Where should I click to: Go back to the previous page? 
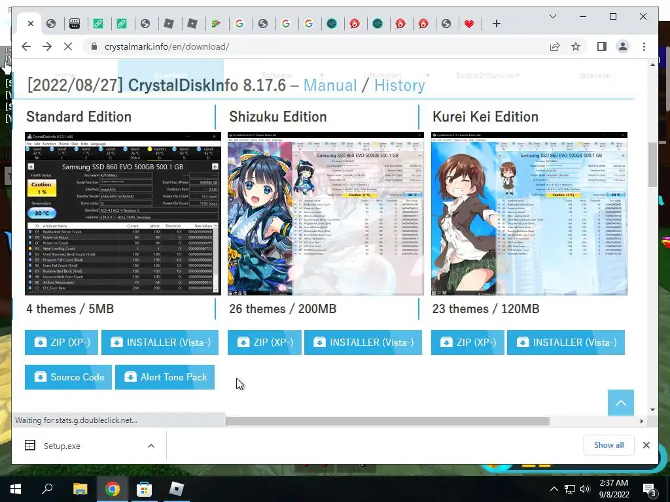[26, 46]
